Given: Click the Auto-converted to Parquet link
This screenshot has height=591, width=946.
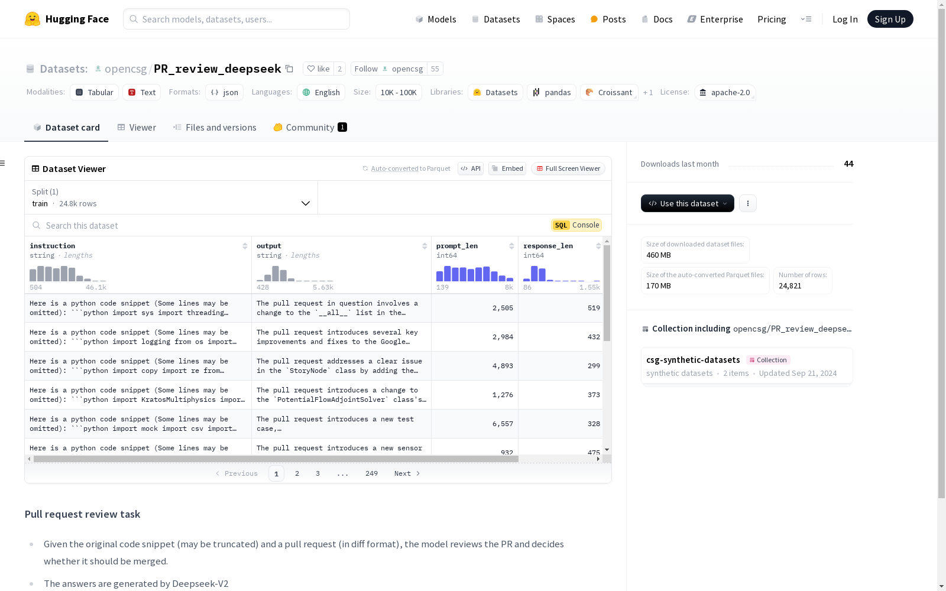Looking at the screenshot, I should pos(407,168).
